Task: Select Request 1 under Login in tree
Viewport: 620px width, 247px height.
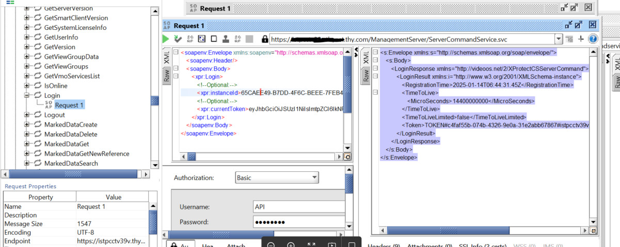Action: pos(69,105)
